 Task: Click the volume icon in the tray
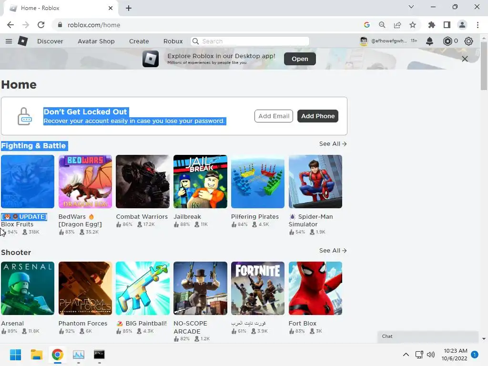click(431, 355)
